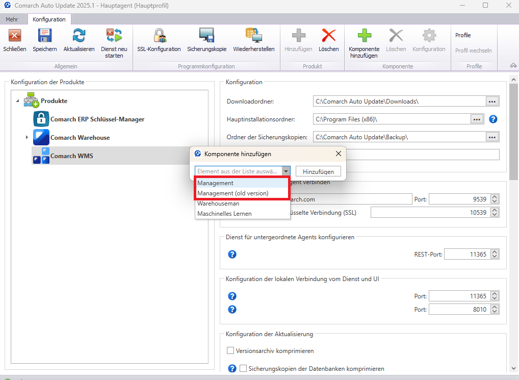Open SSL-Konfiguration
This screenshot has width=519, height=380.
(x=159, y=35)
